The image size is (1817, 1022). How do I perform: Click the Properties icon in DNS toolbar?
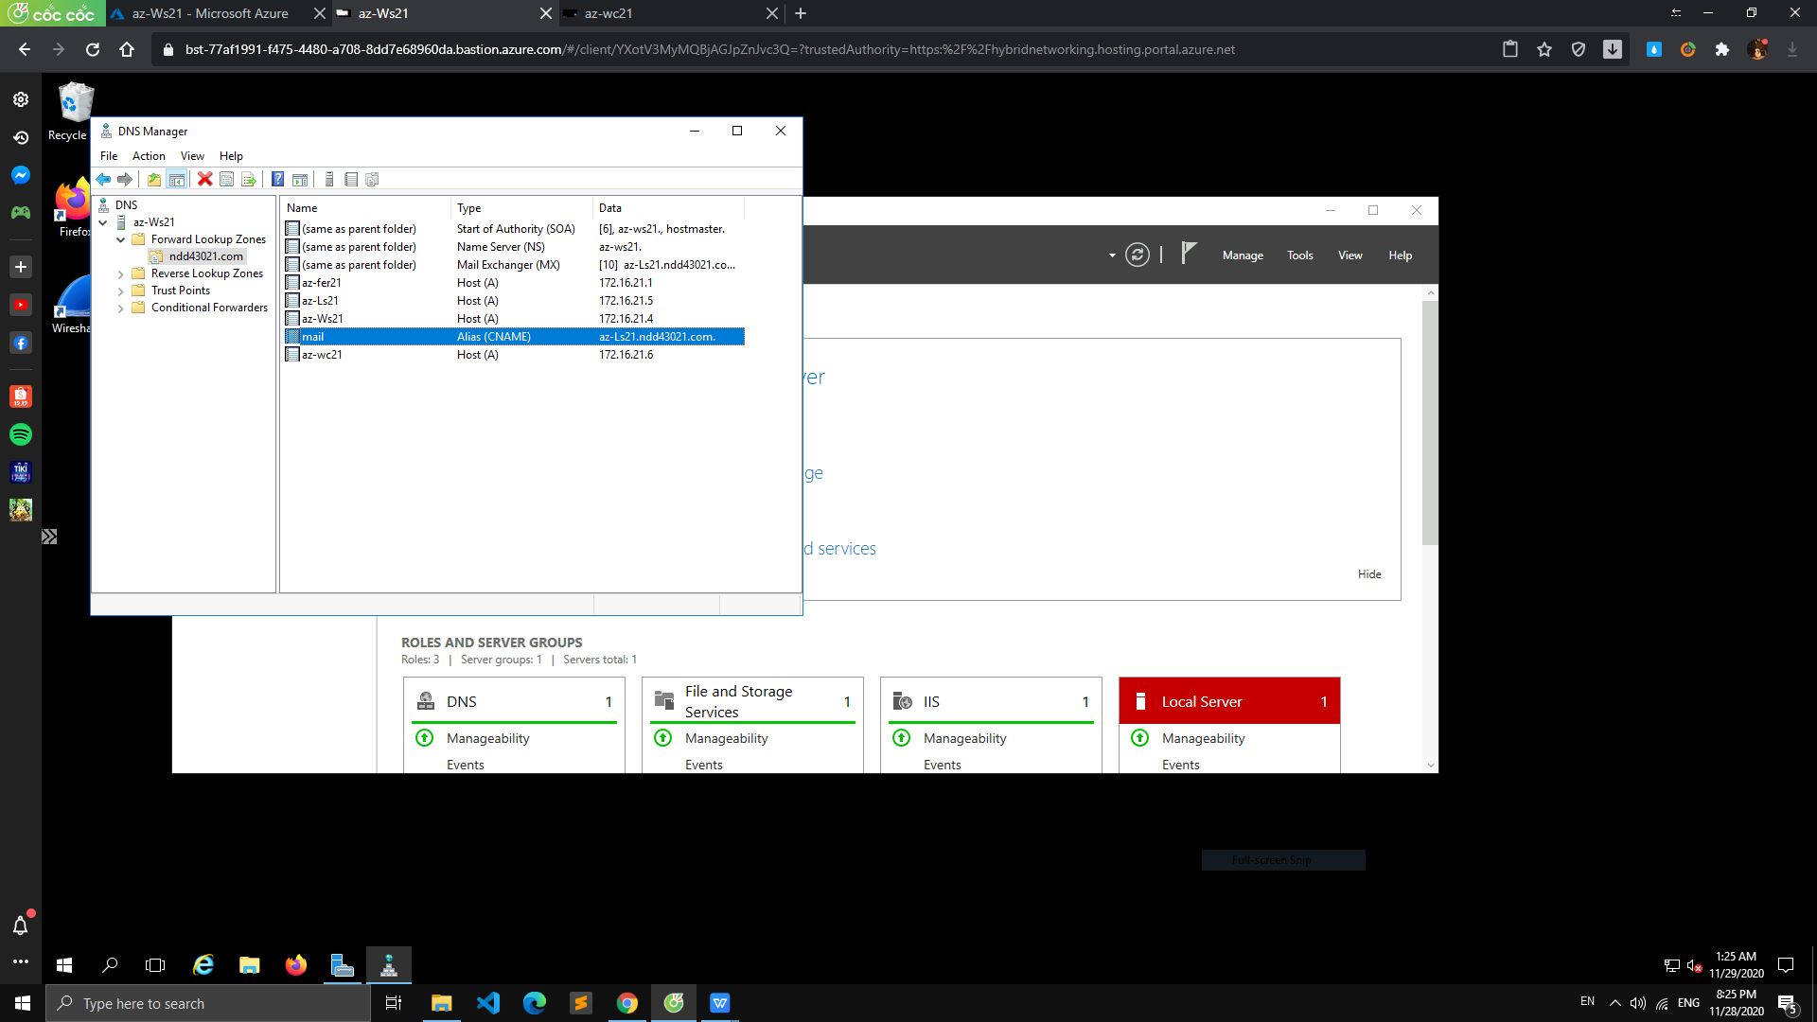point(227,179)
